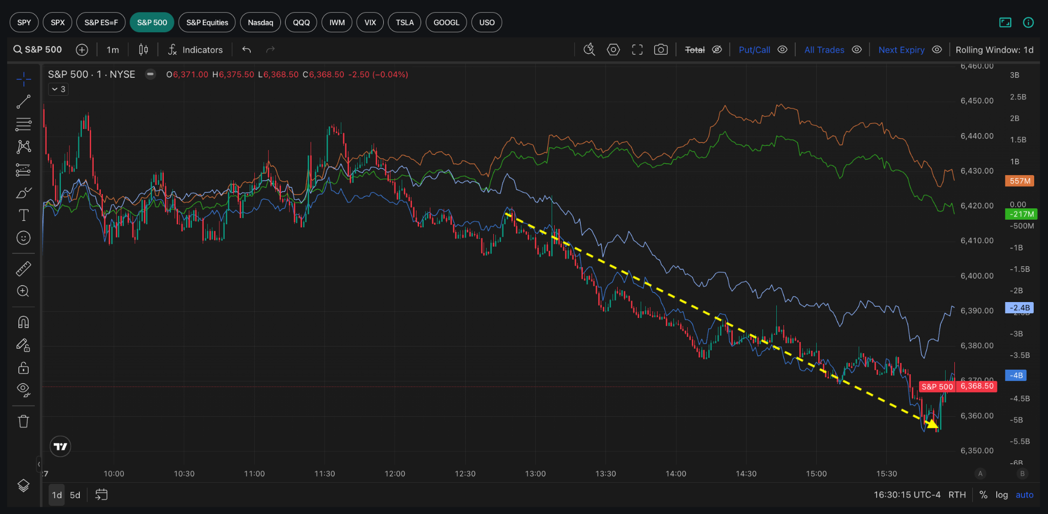Image resolution: width=1048 pixels, height=514 pixels.
Task: Toggle Put/Call series visibility
Action: (782, 50)
